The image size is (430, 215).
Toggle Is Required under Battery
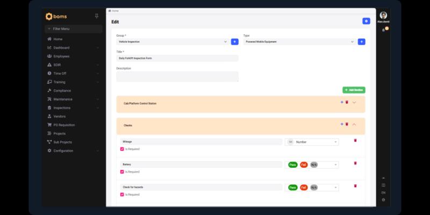coord(122,172)
